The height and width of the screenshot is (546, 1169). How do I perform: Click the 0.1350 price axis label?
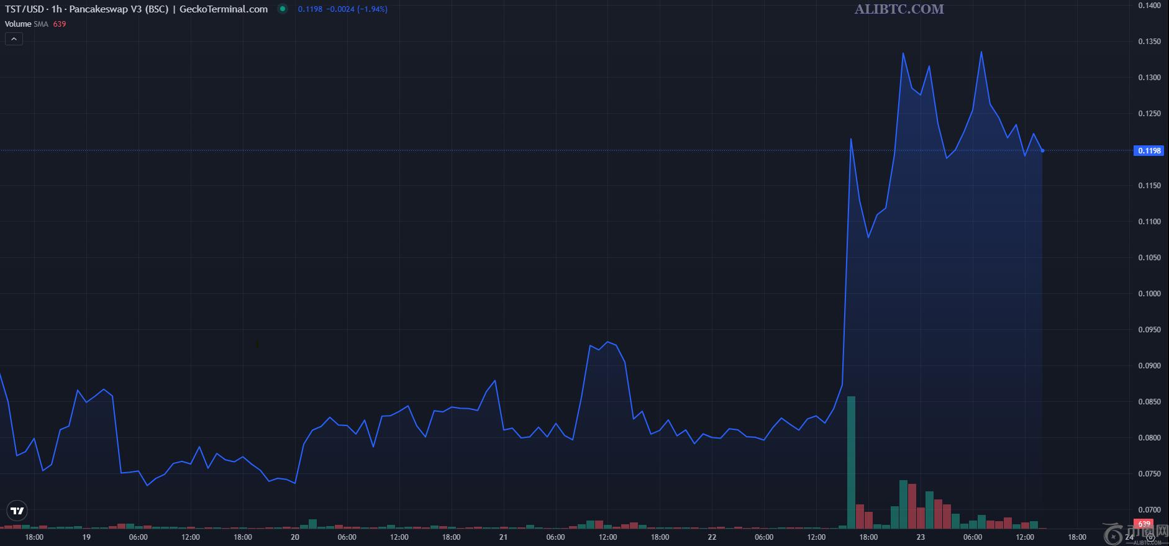click(x=1149, y=42)
